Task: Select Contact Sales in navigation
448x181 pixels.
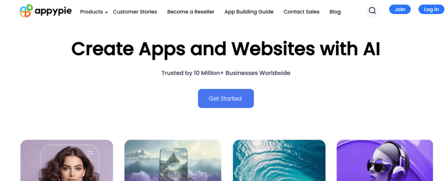Action: [x=301, y=12]
